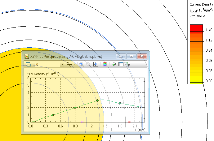Viewport: 214px width, 141px height.
Task: Click the curve marker near flux density 3
Action: pos(97,100)
